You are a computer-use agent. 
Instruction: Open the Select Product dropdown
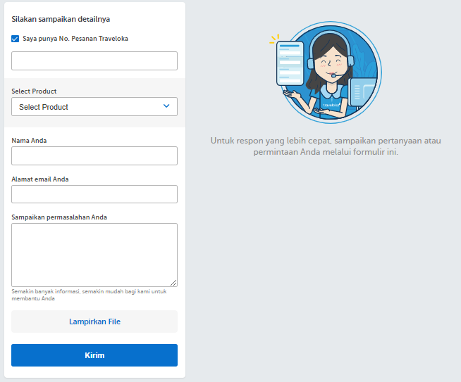[94, 106]
